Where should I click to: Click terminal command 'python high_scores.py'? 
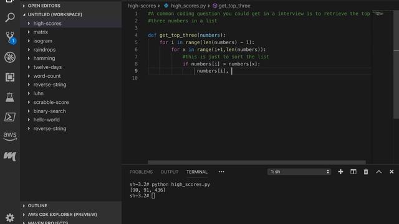181,184
